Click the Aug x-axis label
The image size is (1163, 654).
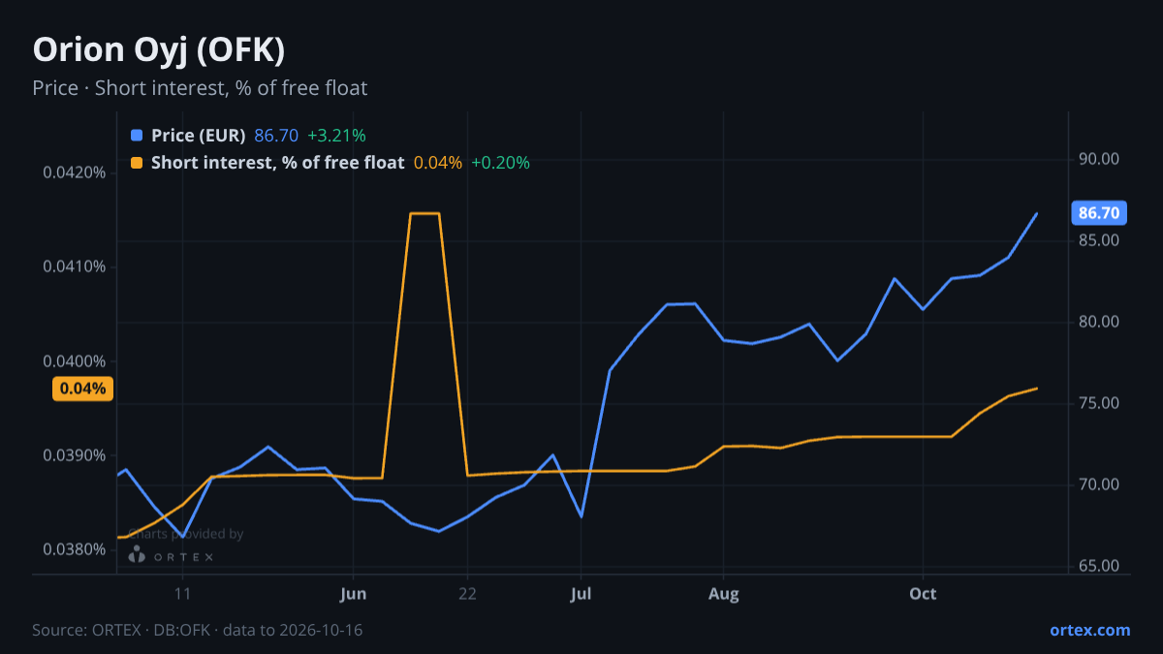724,594
